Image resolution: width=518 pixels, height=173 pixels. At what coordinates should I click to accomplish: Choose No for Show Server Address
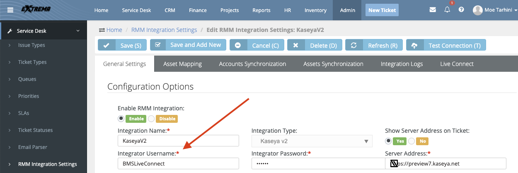(x=411, y=141)
